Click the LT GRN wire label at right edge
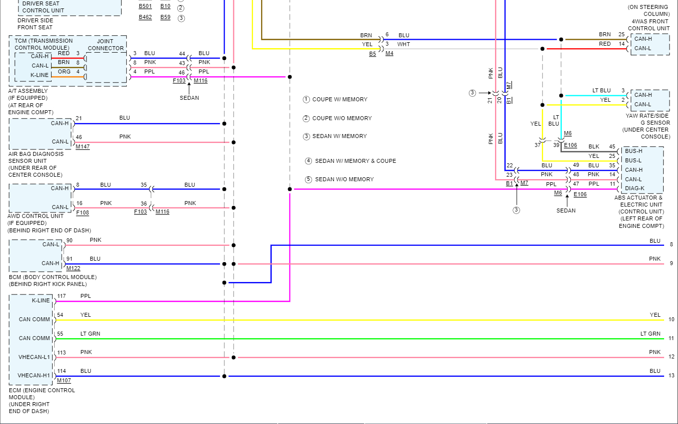Screen dimensions: 678x424 pos(650,334)
